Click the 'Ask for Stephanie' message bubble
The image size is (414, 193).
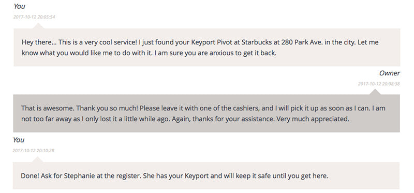(x=206, y=175)
